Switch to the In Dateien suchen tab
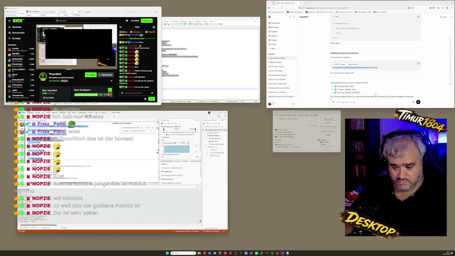Screen dimensions: 455x256 coord(291,115)
